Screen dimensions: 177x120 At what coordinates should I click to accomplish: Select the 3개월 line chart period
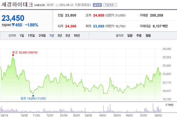[x=42, y=36]
